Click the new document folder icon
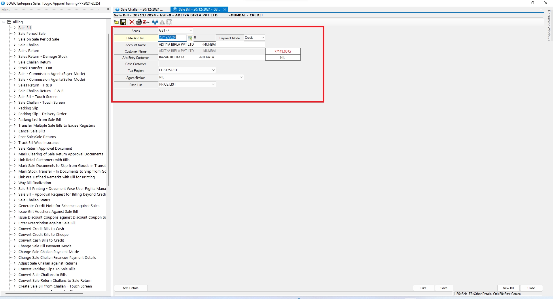The height and width of the screenshot is (299, 553). pyautogui.click(x=116, y=22)
